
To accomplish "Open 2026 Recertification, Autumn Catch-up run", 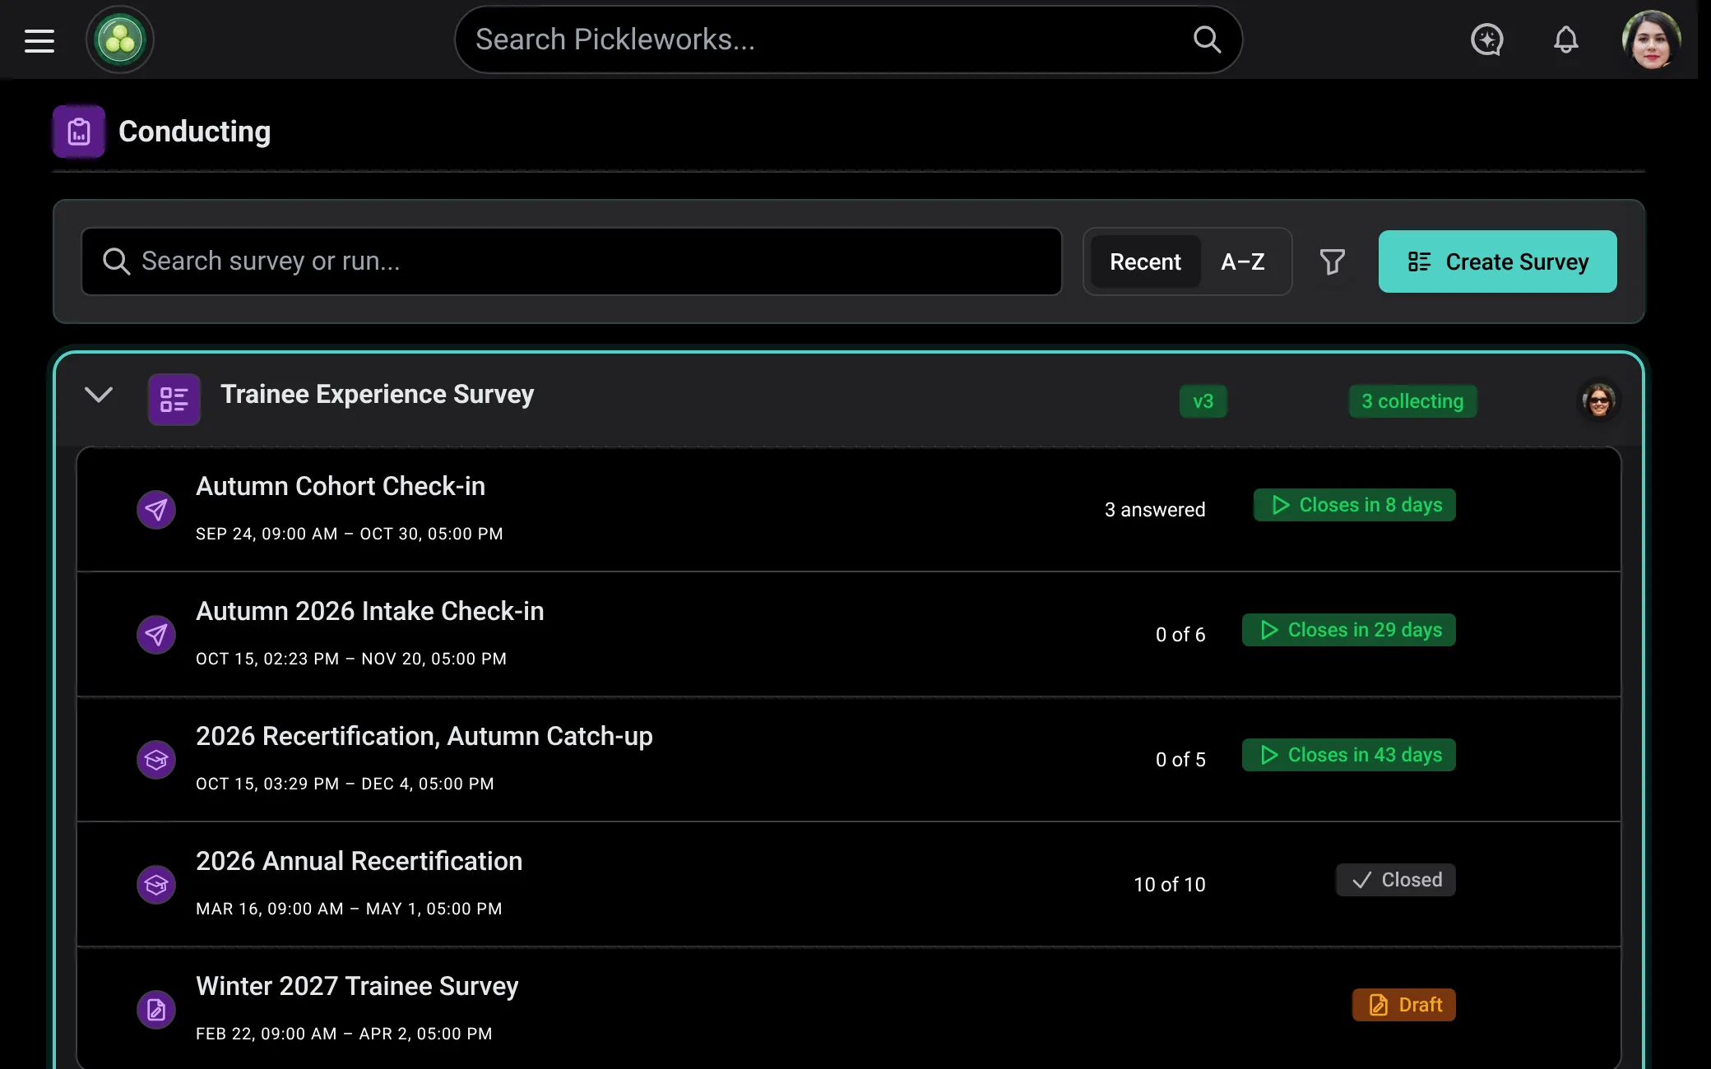I will tap(849, 760).
